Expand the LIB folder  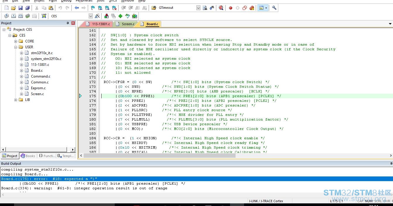coord(16,100)
